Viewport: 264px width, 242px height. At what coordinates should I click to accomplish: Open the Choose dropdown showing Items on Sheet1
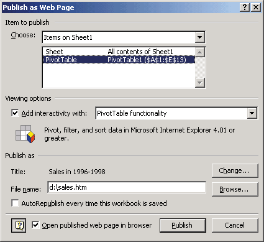[200, 37]
